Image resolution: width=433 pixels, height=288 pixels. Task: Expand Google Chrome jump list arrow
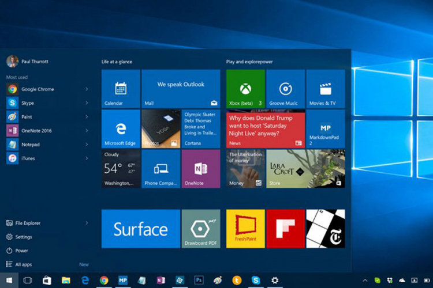pyautogui.click(x=87, y=89)
